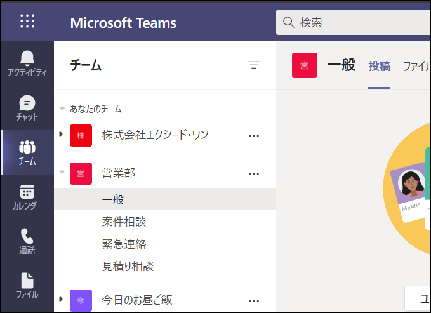This screenshot has height=313, width=431.
Task: Click the filter icon beside チーム header
Action: [254, 65]
